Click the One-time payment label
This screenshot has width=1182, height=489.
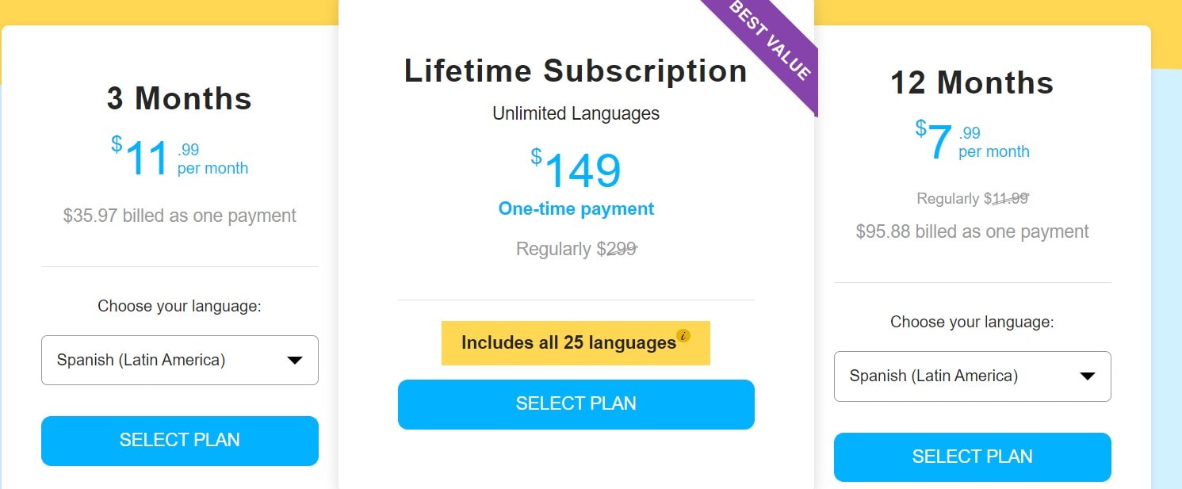click(x=576, y=209)
